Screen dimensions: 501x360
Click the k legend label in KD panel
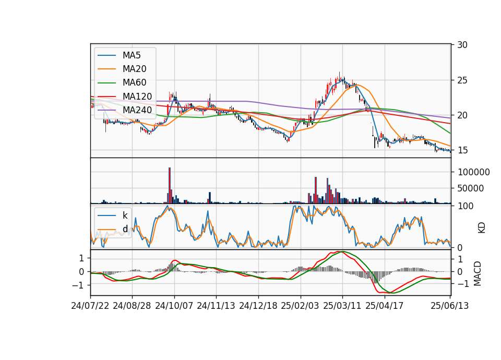125,215
